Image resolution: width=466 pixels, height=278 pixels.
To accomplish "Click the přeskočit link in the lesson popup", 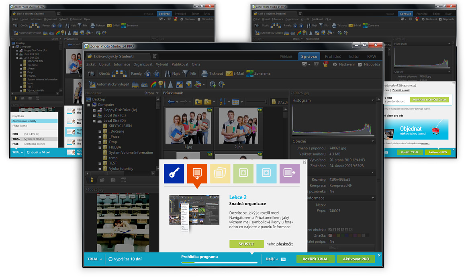I will point(284,244).
